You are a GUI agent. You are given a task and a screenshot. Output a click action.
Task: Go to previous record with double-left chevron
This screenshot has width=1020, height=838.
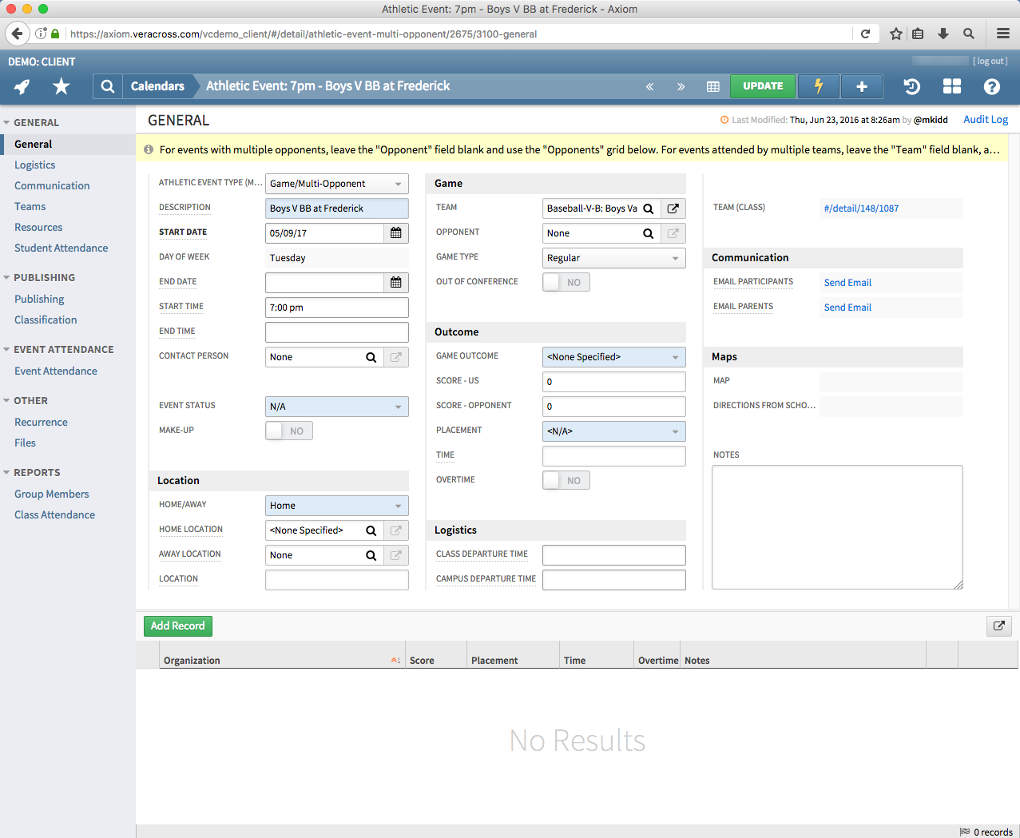click(x=650, y=86)
